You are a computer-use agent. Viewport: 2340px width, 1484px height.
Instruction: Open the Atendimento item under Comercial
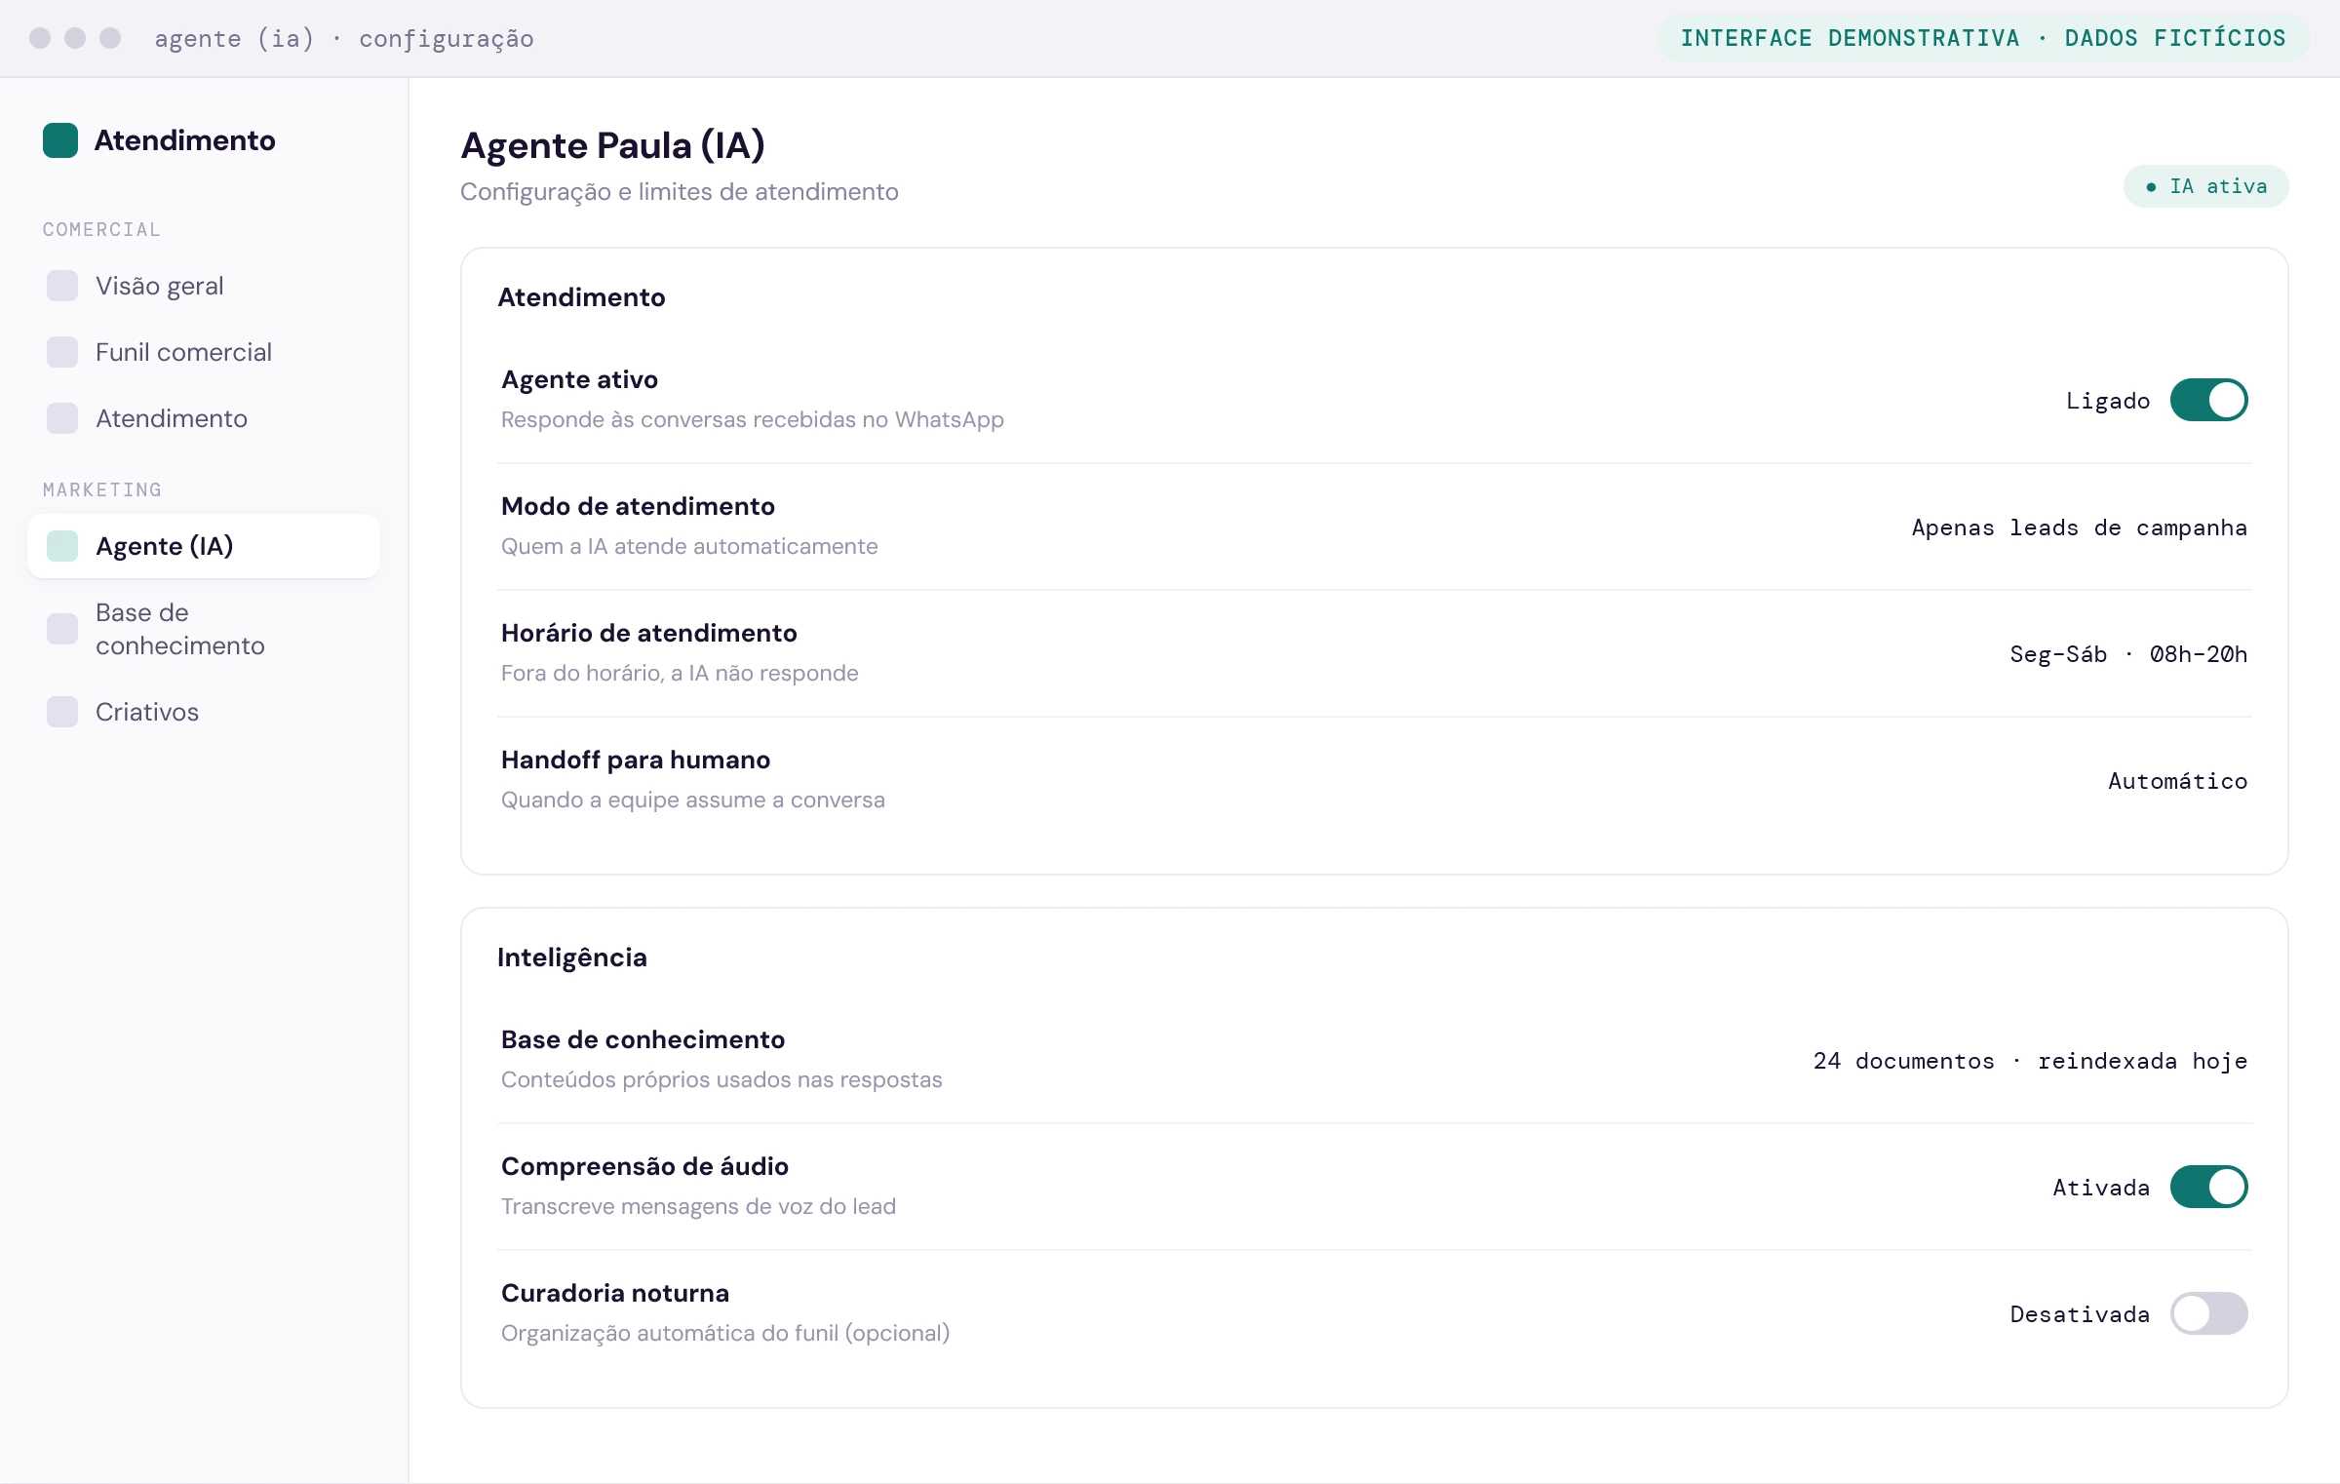pyautogui.click(x=204, y=418)
